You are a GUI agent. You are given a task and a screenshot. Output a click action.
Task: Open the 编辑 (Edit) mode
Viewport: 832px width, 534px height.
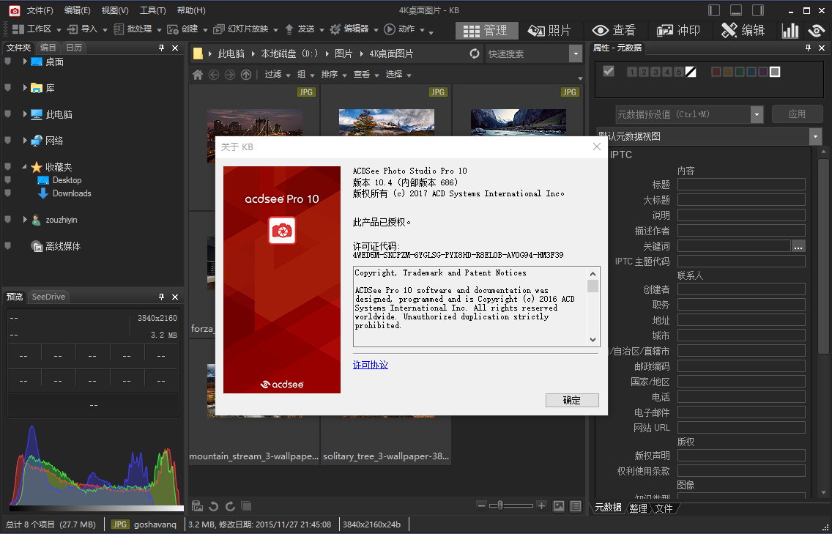[x=743, y=30]
